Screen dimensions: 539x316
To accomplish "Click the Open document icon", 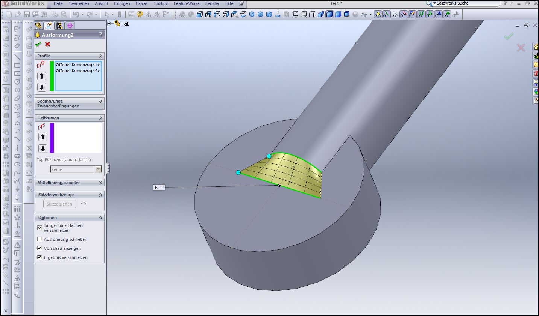I will [18, 14].
